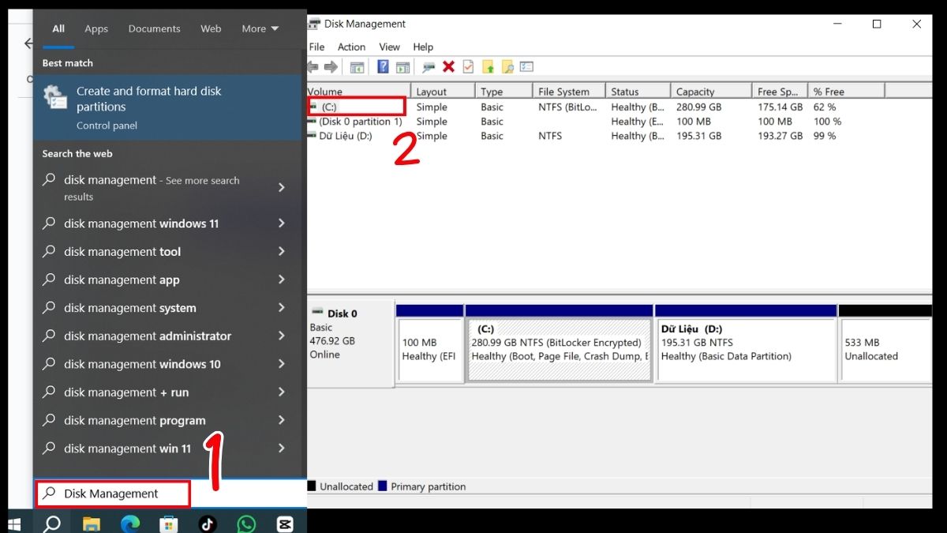This screenshot has width=947, height=533.
Task: Click the Show/Hide Console Tree icon
Action: (x=357, y=68)
